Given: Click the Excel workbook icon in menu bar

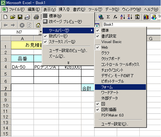Looking at the screenshot, I should tap(5, 9).
